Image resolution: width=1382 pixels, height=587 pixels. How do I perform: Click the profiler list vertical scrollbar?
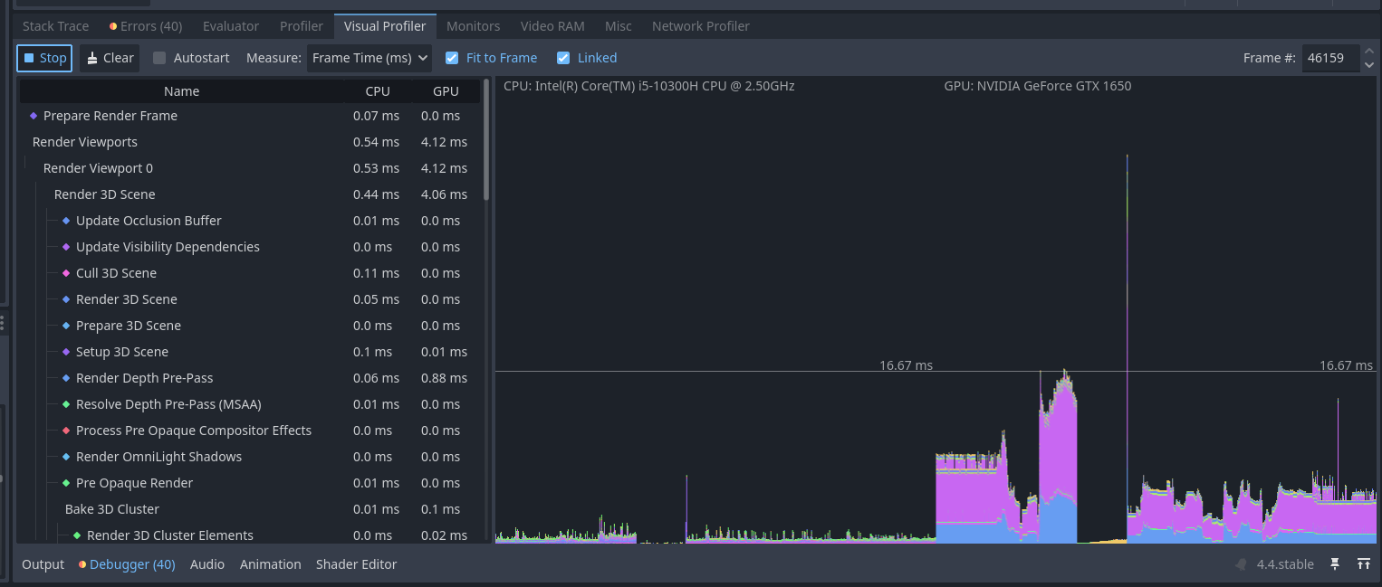click(x=486, y=145)
